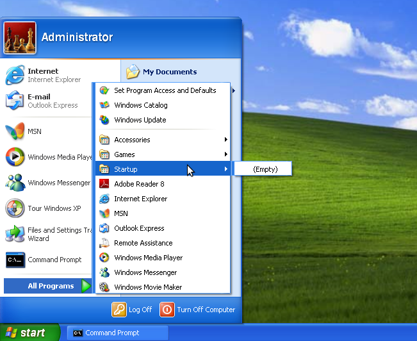The width and height of the screenshot is (417, 341).
Task: Choose Windows Media Player in programs list
Action: 148,258
